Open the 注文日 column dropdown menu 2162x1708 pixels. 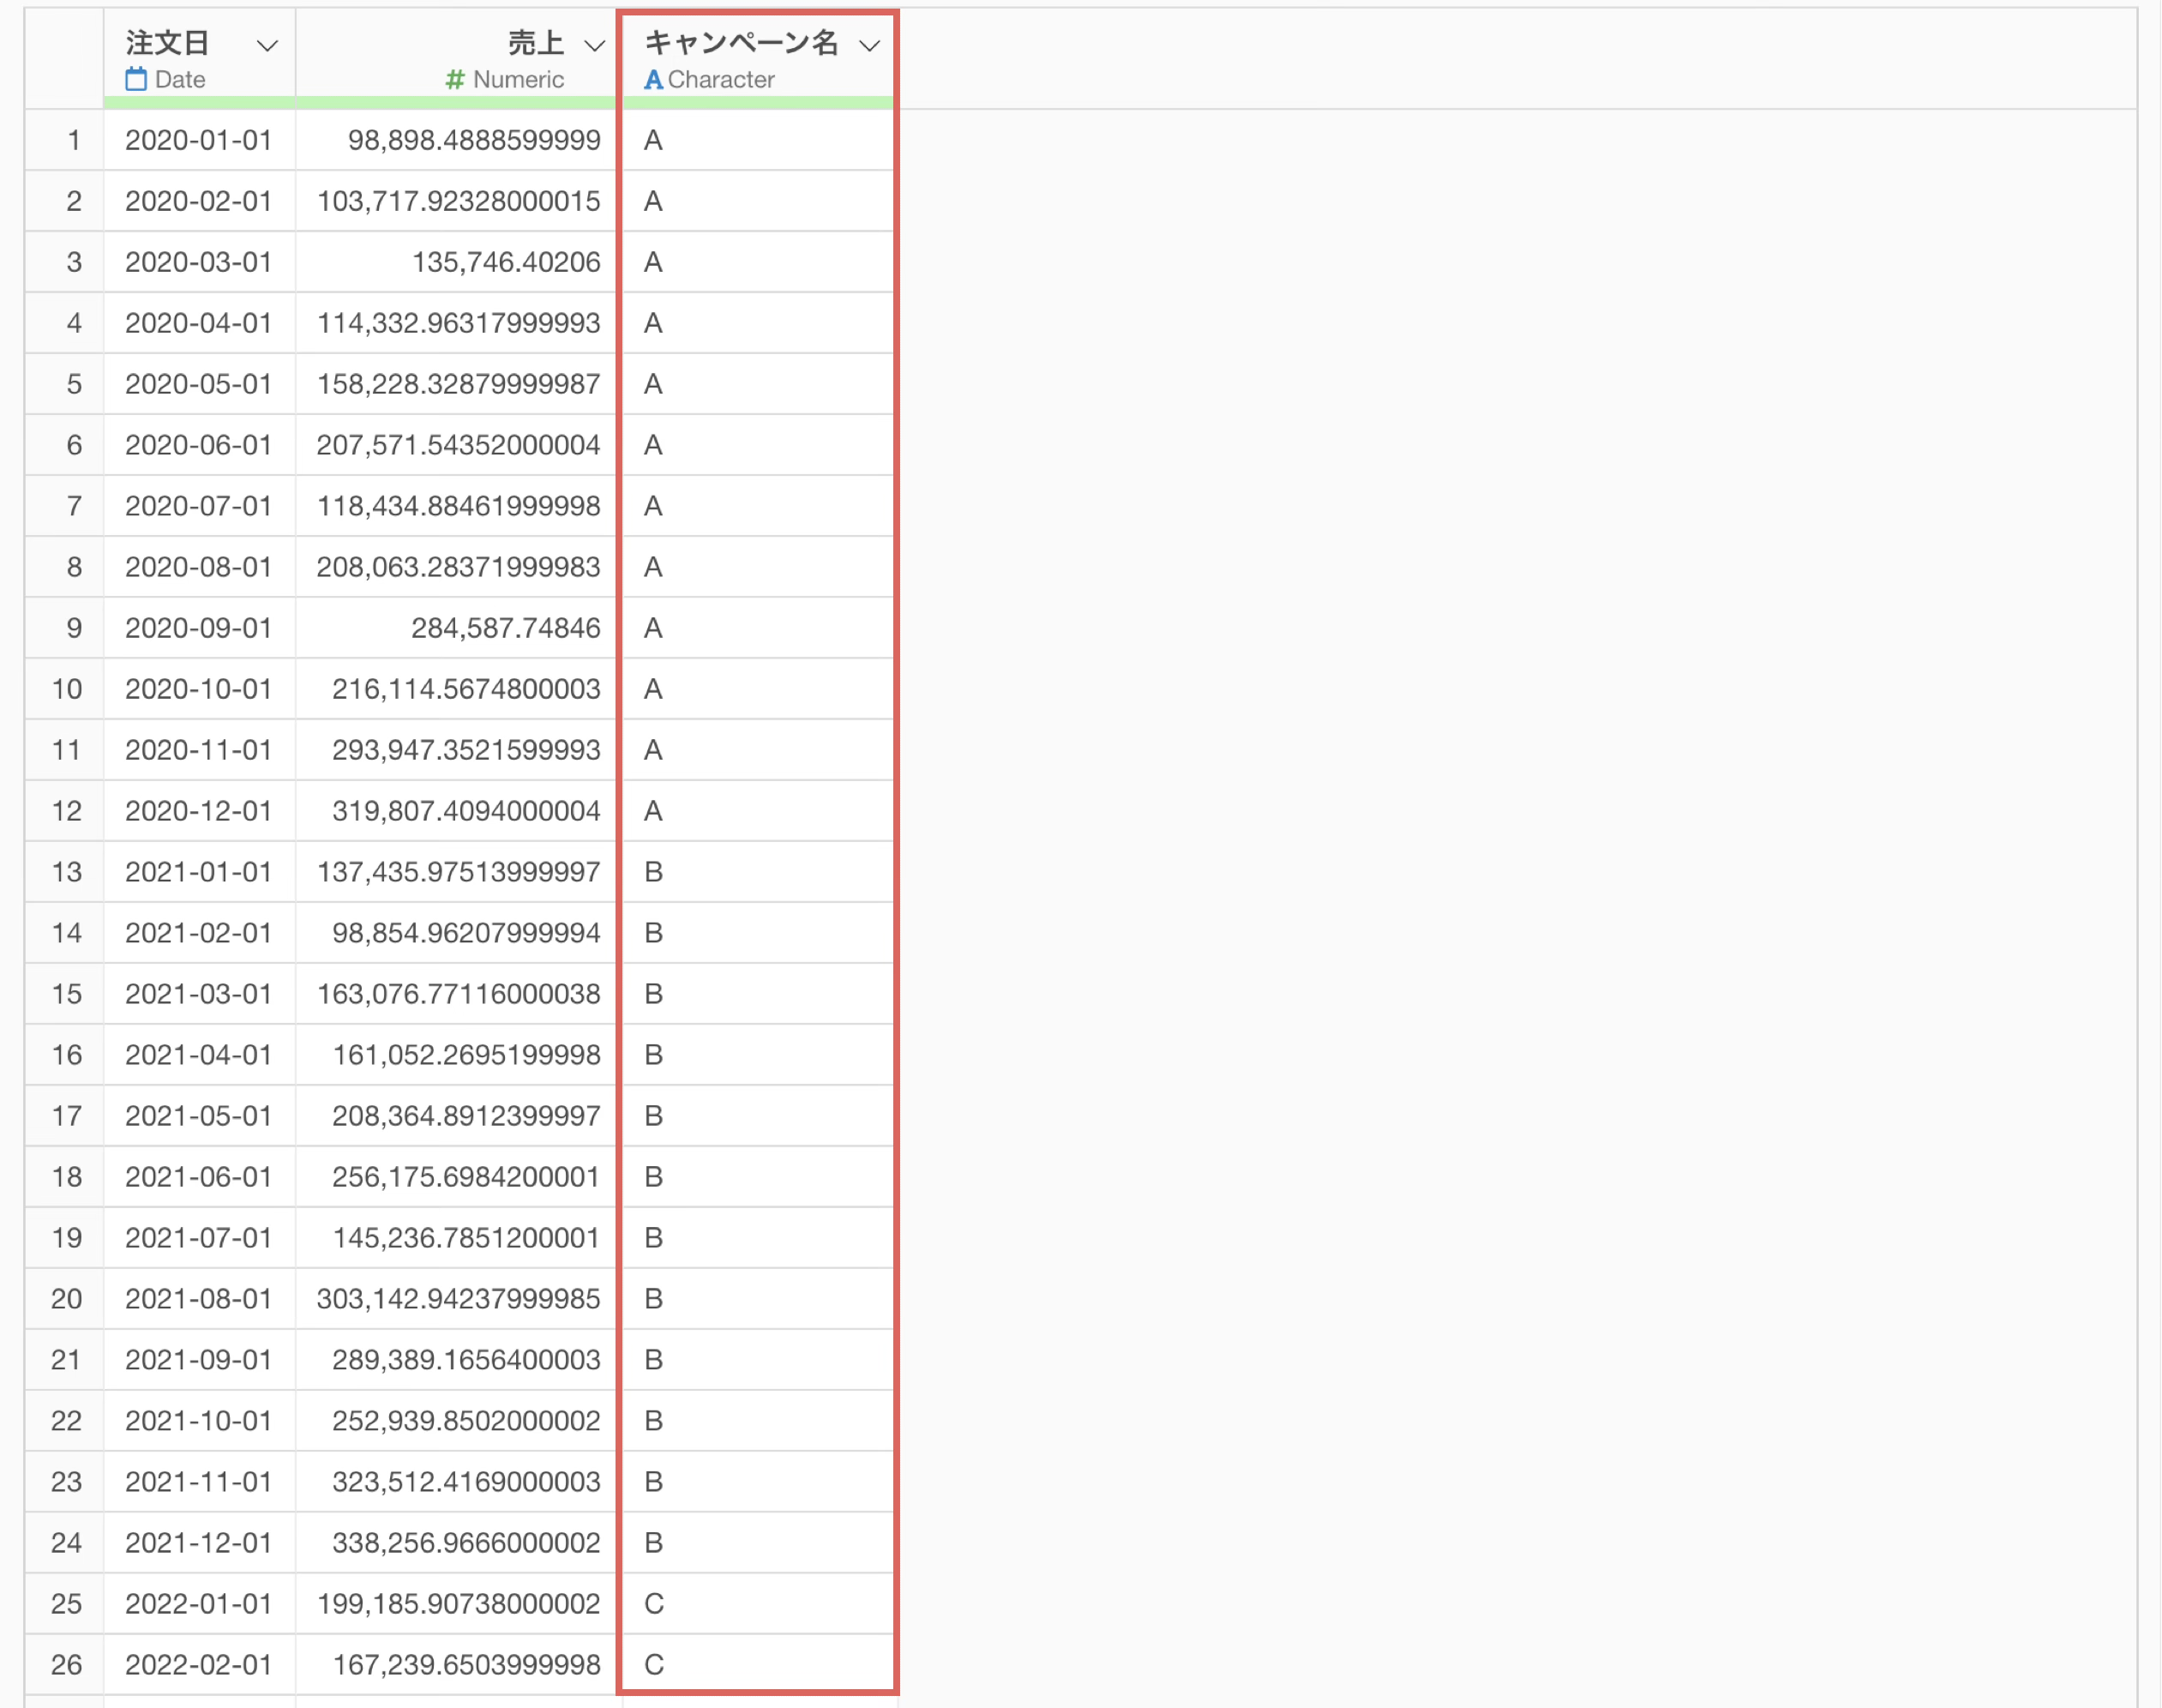pos(266,45)
